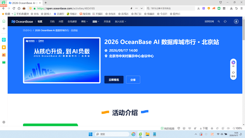Click the browser search box

tap(170, 8)
